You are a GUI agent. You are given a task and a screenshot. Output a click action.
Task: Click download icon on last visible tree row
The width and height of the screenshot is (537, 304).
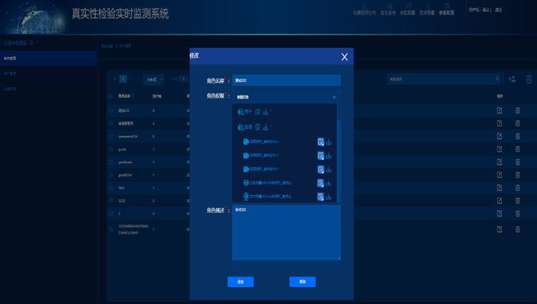point(329,197)
